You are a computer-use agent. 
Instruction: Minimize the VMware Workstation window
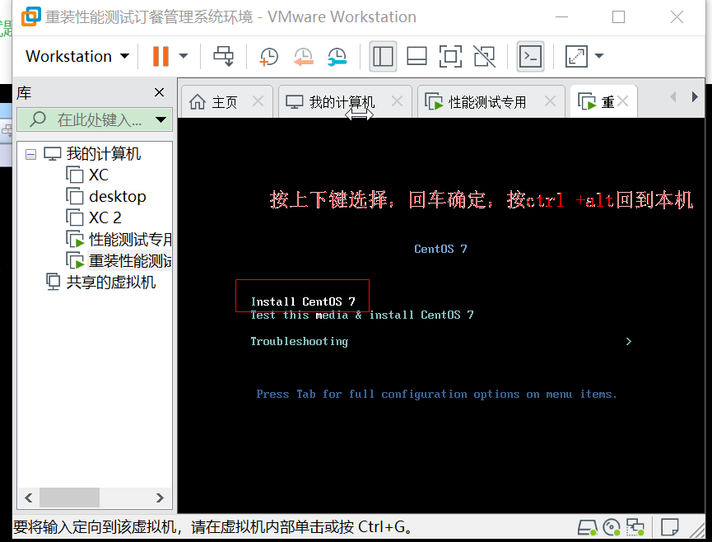[x=561, y=17]
